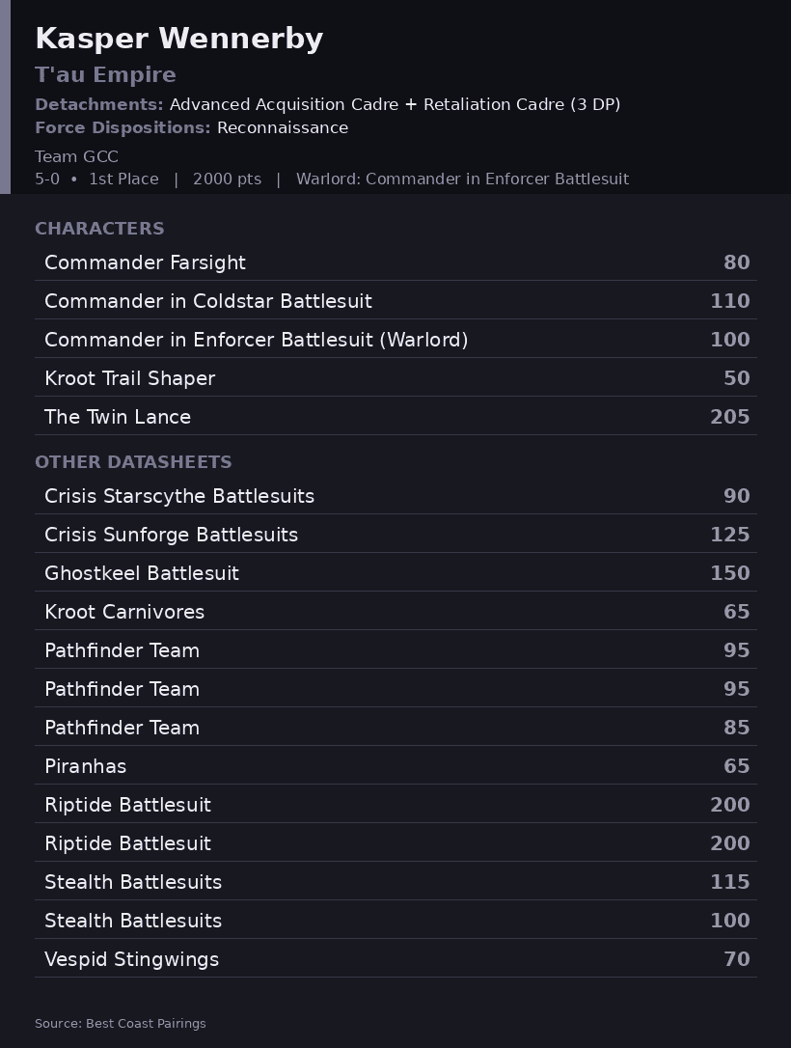Click the Crisis Sunforge Battlesuits entry
791x1048 pixels.
pos(395,535)
